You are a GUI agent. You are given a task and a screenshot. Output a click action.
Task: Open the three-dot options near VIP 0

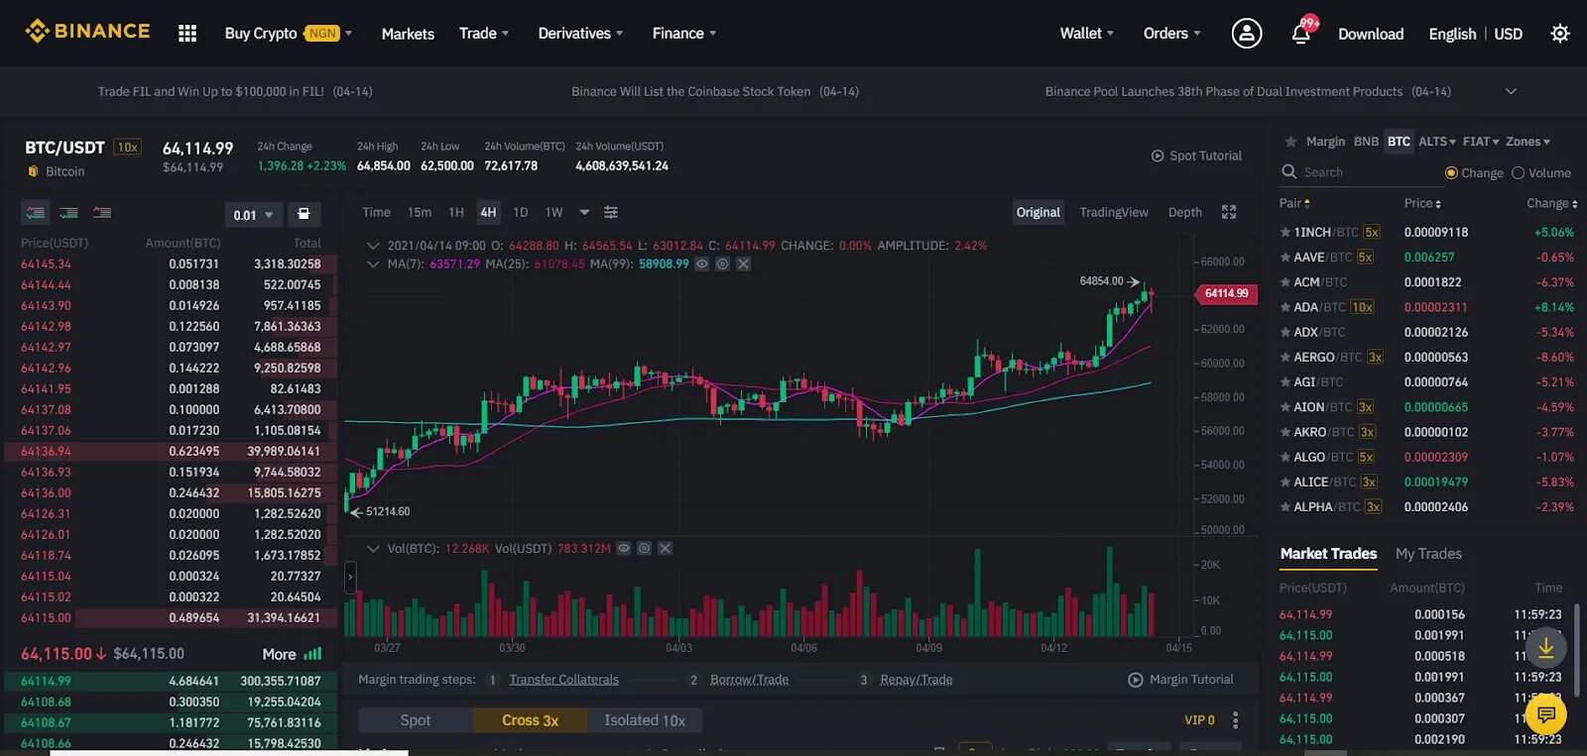(1235, 720)
